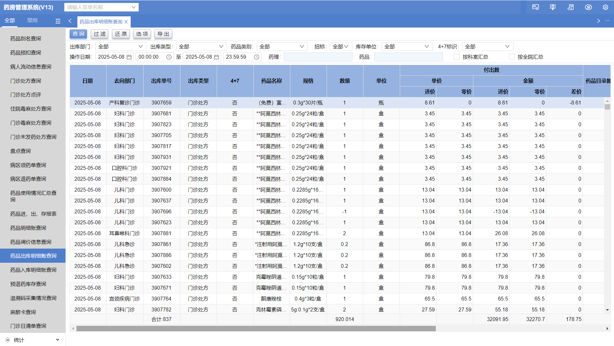Image resolution: width=614 pixels, height=346 pixels.
Task: Open the receipt document icon in header
Action: 571,7
